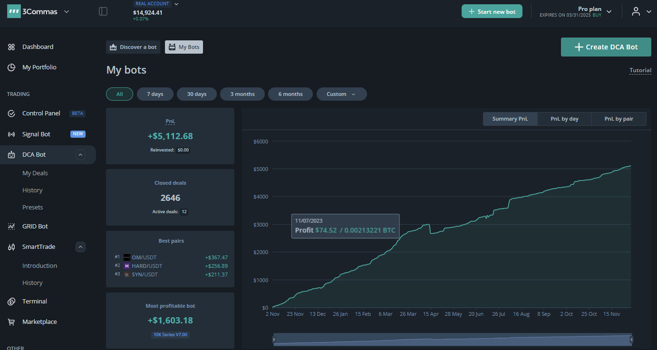
Task: Click the OM coin icon
Action: [x=127, y=257]
